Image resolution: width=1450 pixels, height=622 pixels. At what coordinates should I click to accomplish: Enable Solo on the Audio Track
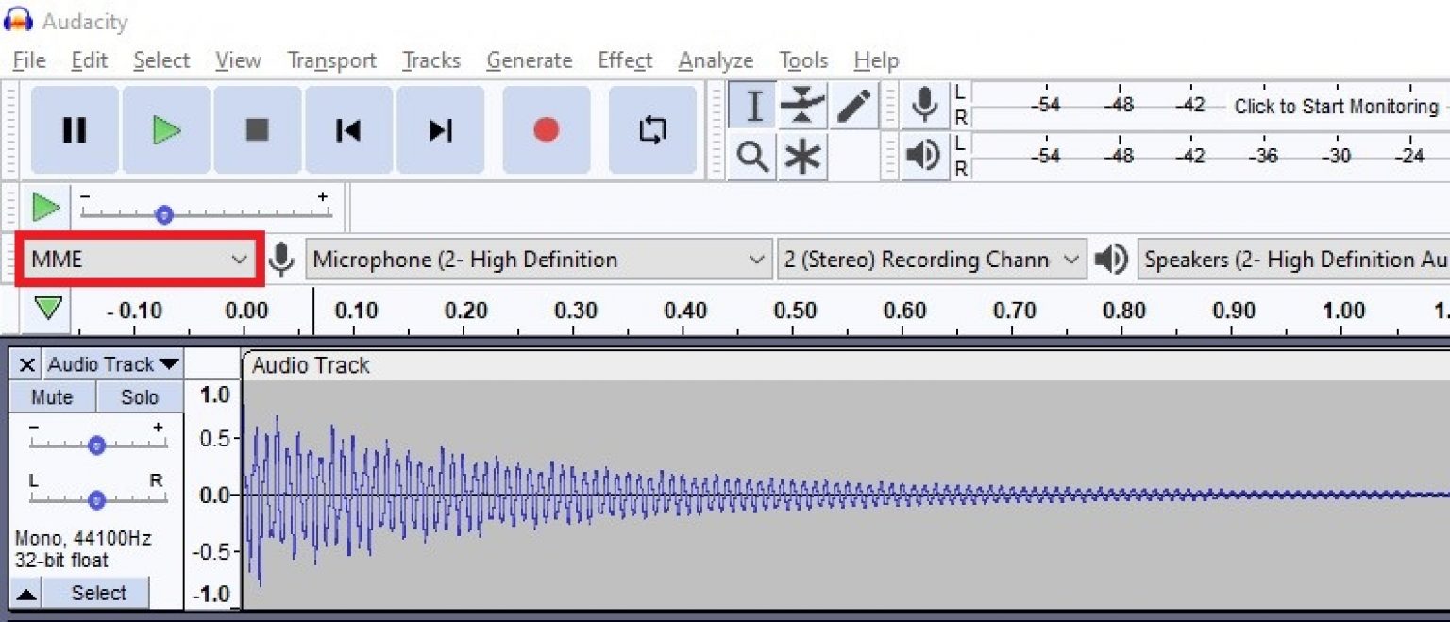point(139,396)
